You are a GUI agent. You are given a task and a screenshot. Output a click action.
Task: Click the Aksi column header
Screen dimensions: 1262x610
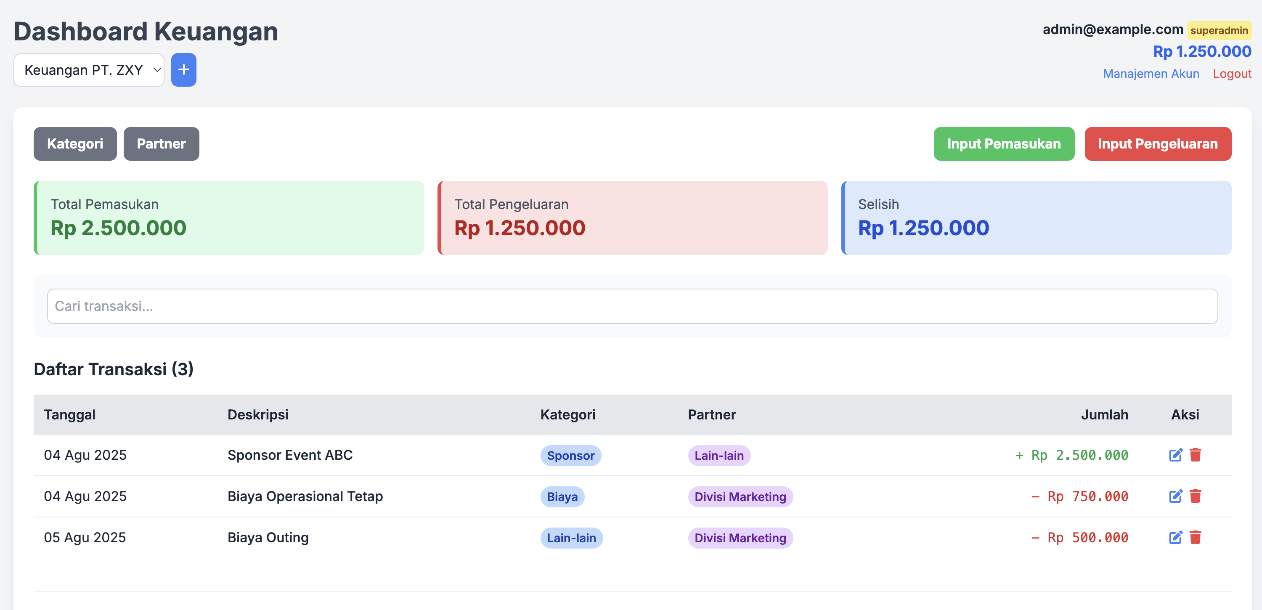click(x=1185, y=415)
